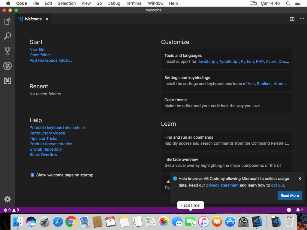This screenshot has width=307, height=230.
Task: Open the More Actions ellipsis menu
Action: click(x=302, y=19)
